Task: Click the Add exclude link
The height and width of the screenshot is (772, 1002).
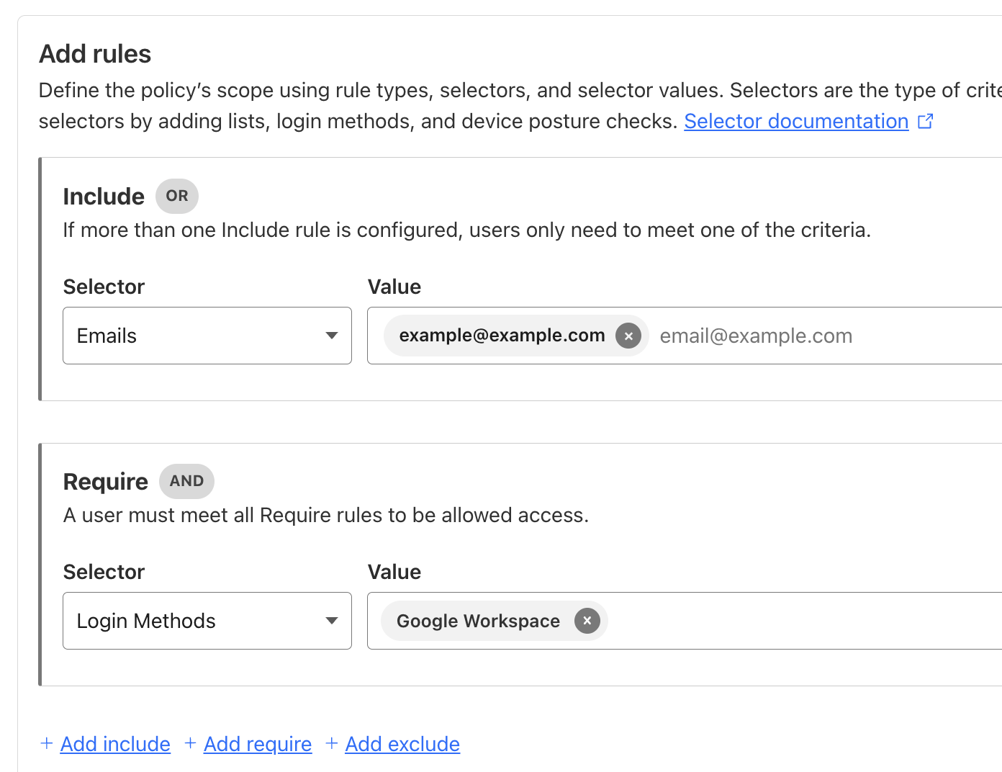Action: point(402,744)
